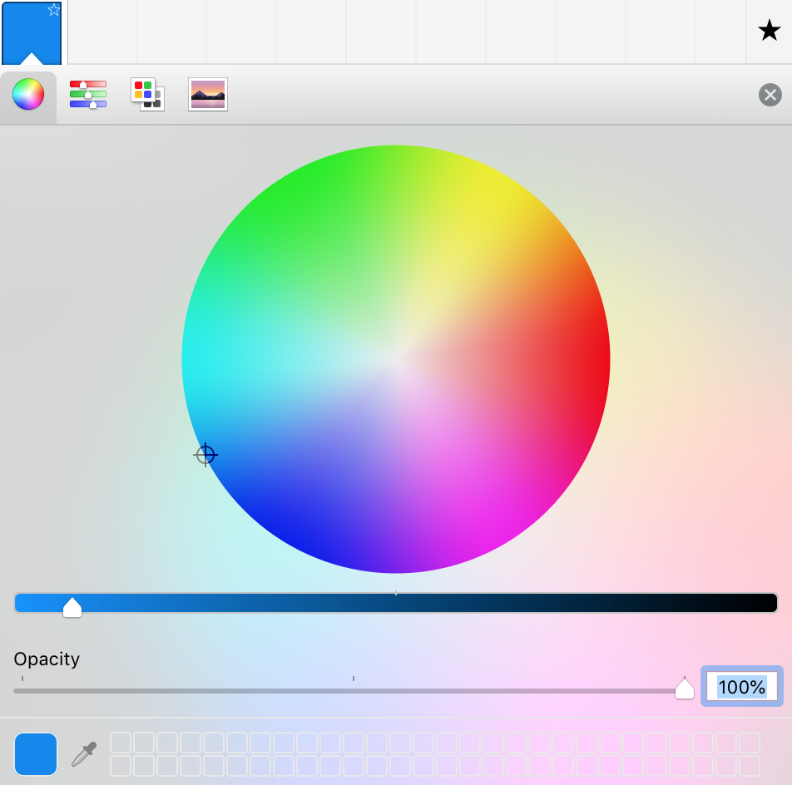Screen dimensions: 792x785
Task: Click the brightness slider handle
Action: [72, 607]
